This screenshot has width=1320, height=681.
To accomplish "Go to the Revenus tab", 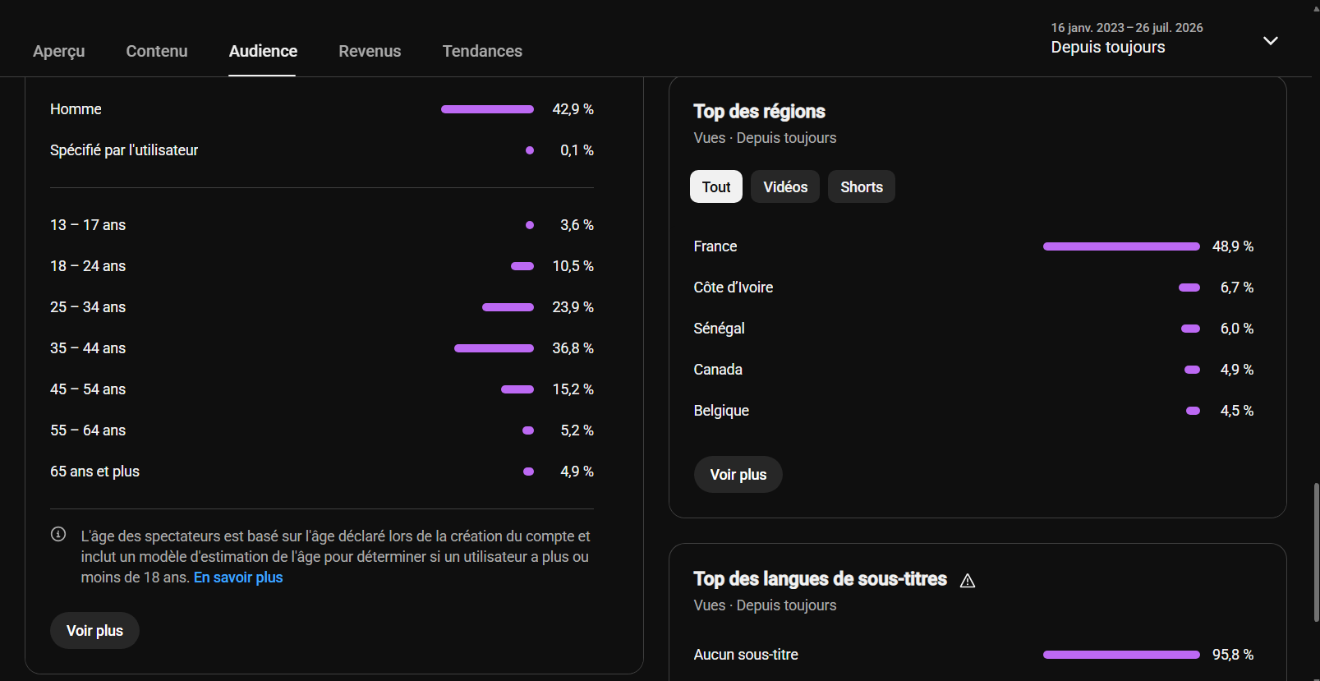I will pyautogui.click(x=370, y=51).
